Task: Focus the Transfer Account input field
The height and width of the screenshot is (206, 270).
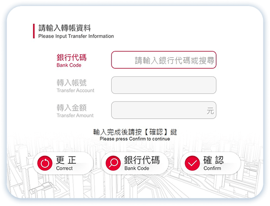Action: pyautogui.click(x=163, y=85)
